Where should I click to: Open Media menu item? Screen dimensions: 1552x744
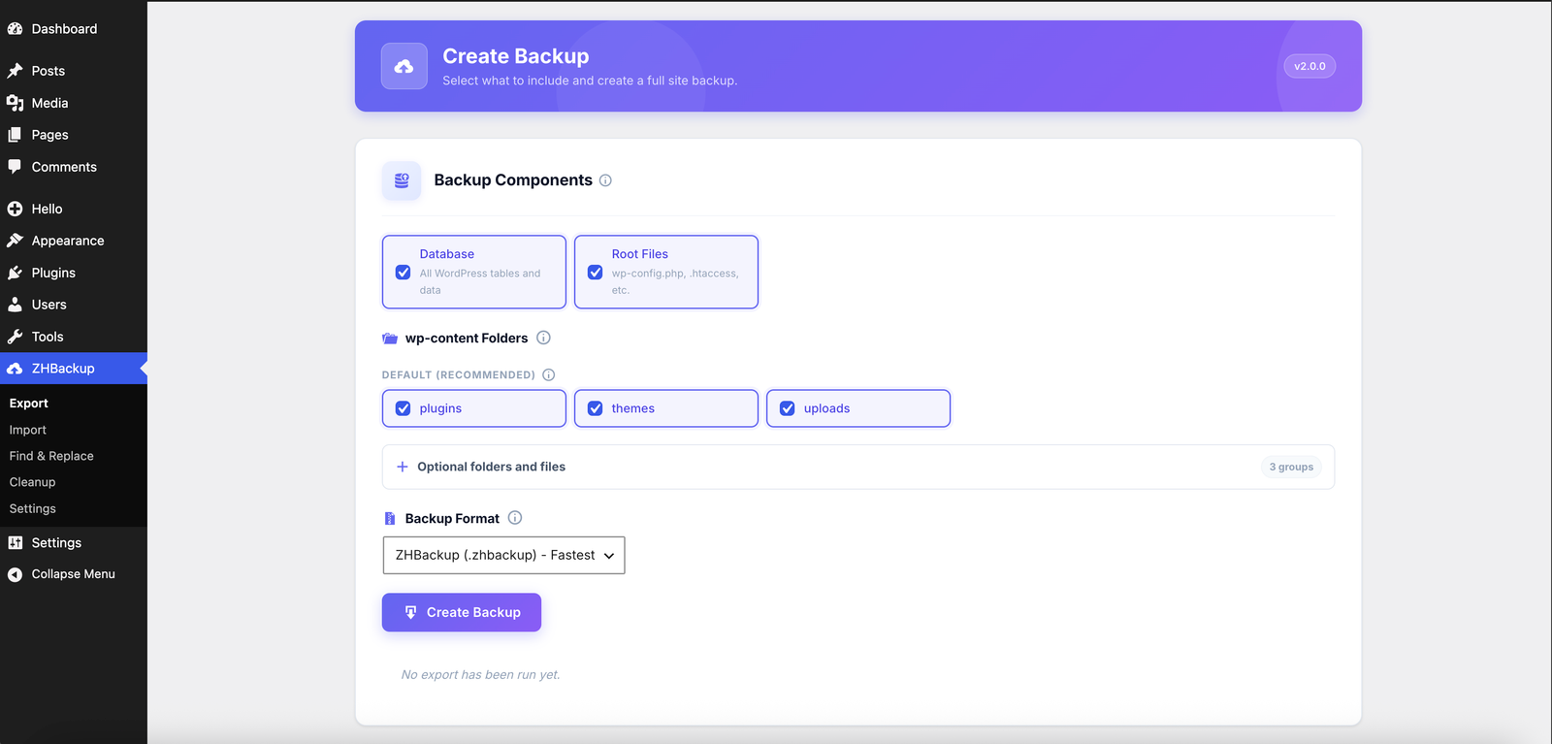click(x=74, y=103)
